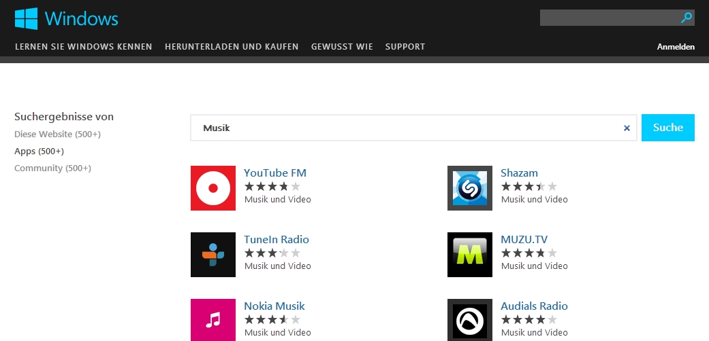Viewport: 709px width, 341px height.
Task: Select the Apps results filter
Action: pos(39,151)
